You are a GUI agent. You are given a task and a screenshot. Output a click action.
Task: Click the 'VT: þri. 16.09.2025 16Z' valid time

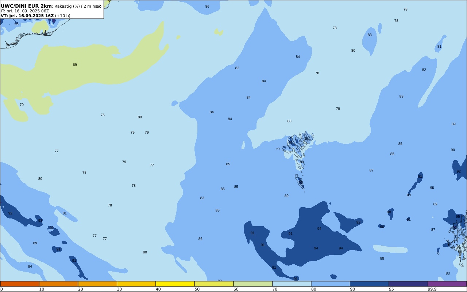(27, 16)
